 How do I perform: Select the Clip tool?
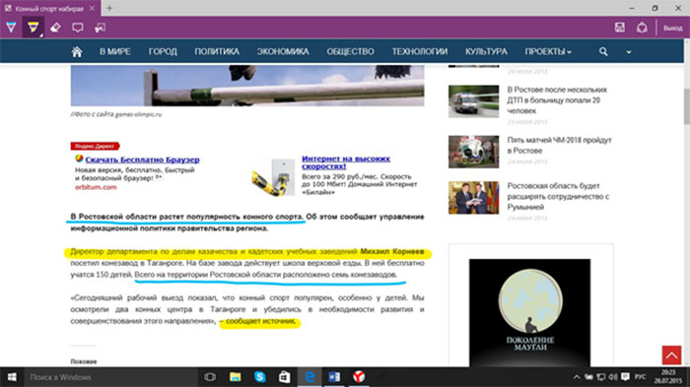click(x=100, y=28)
